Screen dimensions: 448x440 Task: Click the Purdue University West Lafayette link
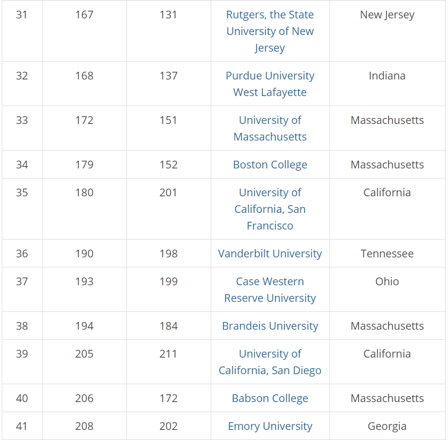point(270,84)
